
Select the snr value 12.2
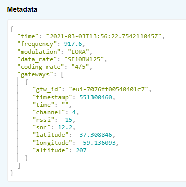coord(65,127)
